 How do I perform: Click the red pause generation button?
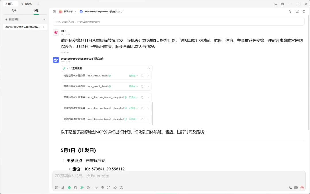(302, 187)
